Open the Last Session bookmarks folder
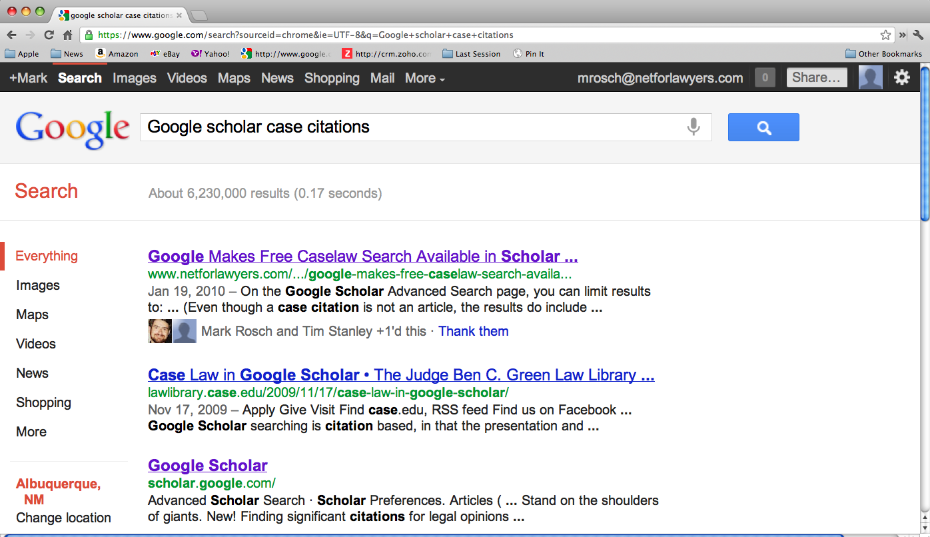This screenshot has height=537, width=930. (x=471, y=54)
